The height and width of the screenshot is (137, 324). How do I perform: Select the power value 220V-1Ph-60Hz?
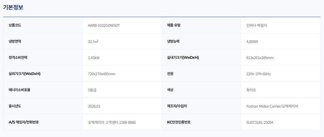tap(258, 74)
